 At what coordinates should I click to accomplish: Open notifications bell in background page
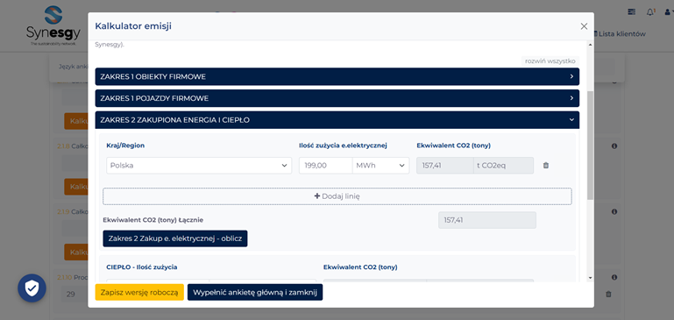(650, 12)
